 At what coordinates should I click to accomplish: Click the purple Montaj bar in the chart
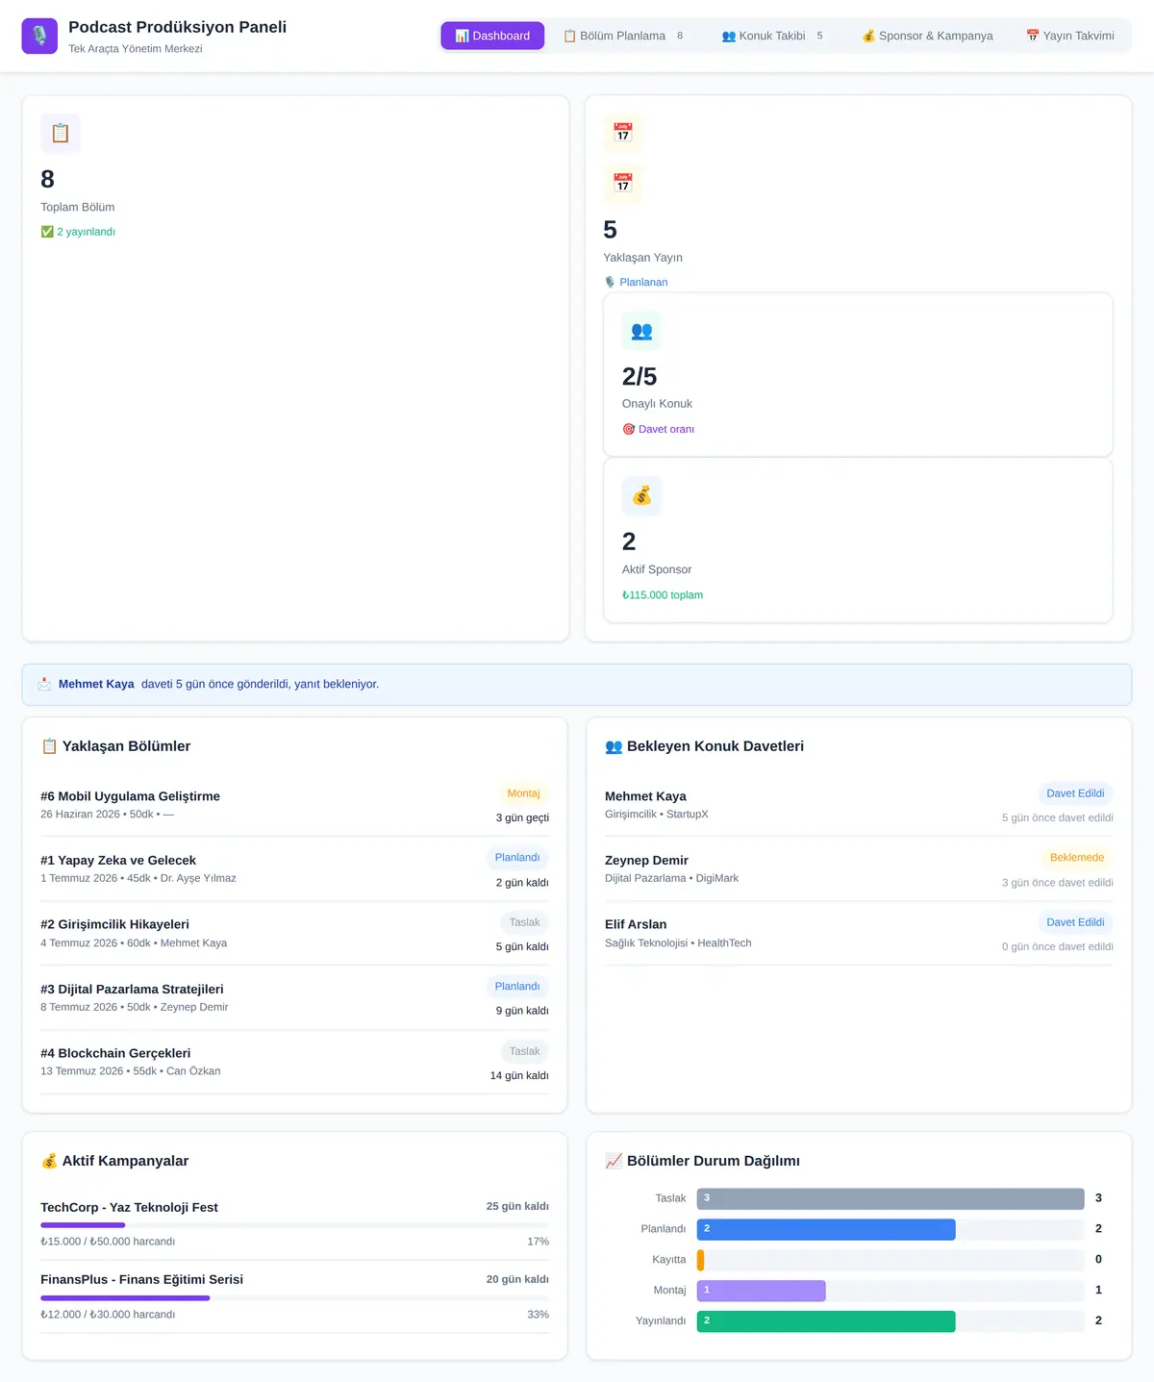[x=762, y=1291]
